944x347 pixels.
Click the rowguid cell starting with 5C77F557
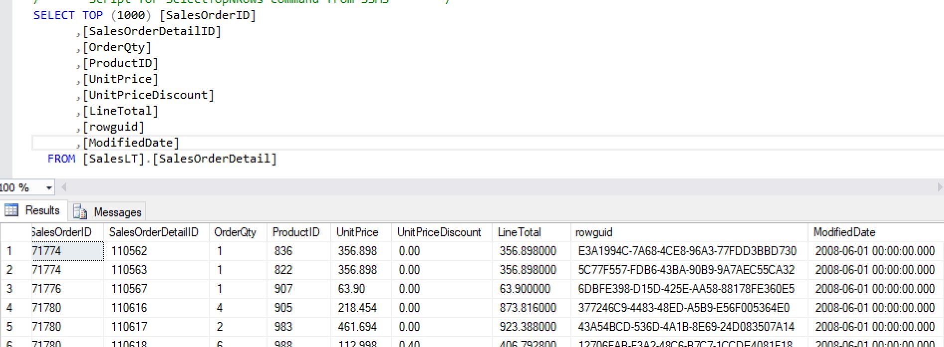pyautogui.click(x=689, y=270)
